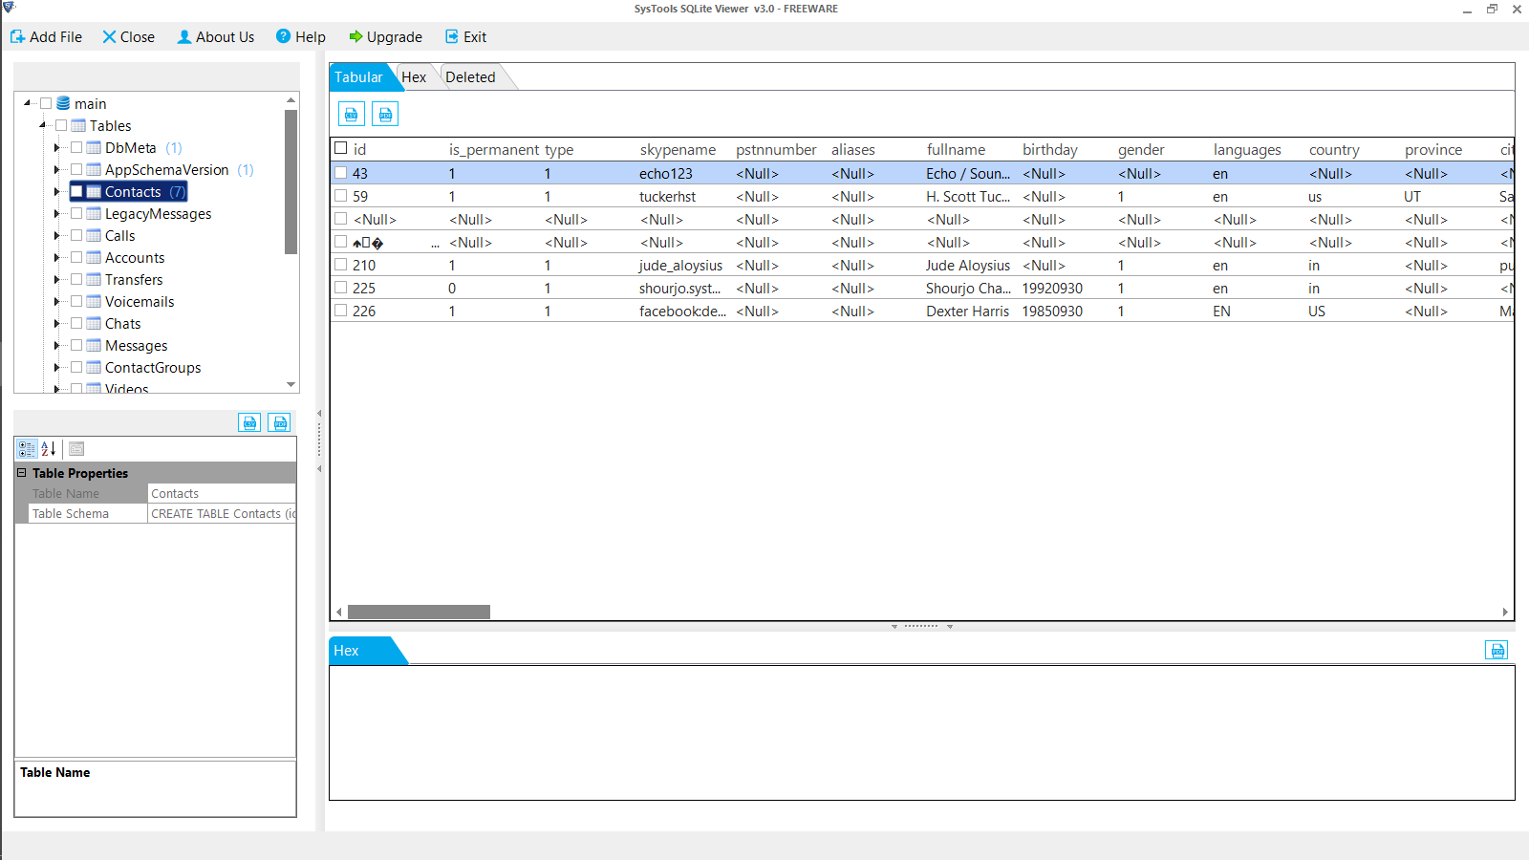Click the Tables folder icon

point(78,125)
